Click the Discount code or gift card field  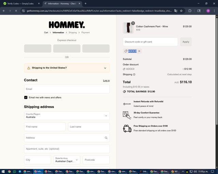click(x=150, y=42)
